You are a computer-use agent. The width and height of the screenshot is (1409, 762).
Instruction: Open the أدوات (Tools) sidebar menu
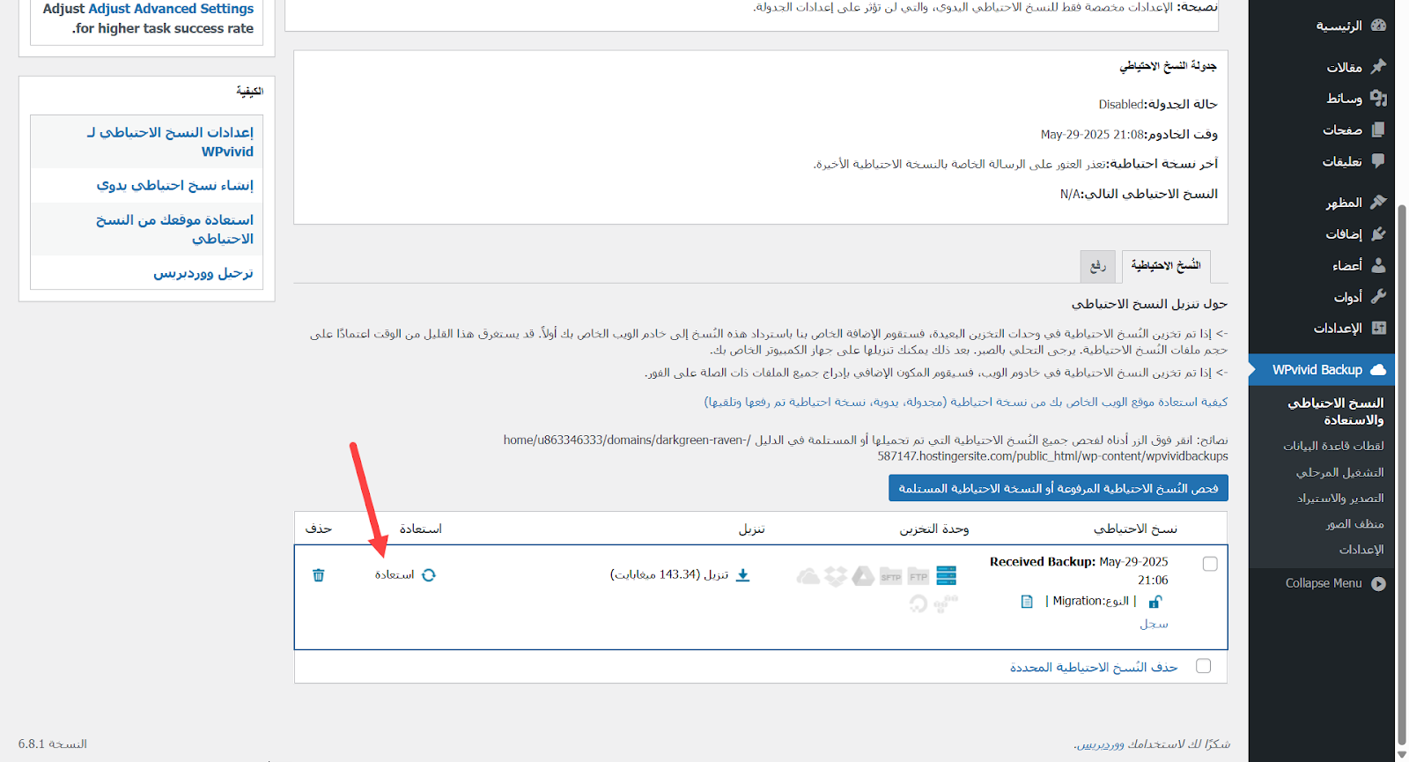point(1347,297)
